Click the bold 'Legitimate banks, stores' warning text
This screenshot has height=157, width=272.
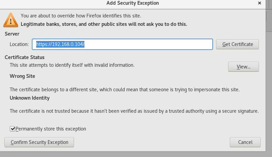[104, 24]
